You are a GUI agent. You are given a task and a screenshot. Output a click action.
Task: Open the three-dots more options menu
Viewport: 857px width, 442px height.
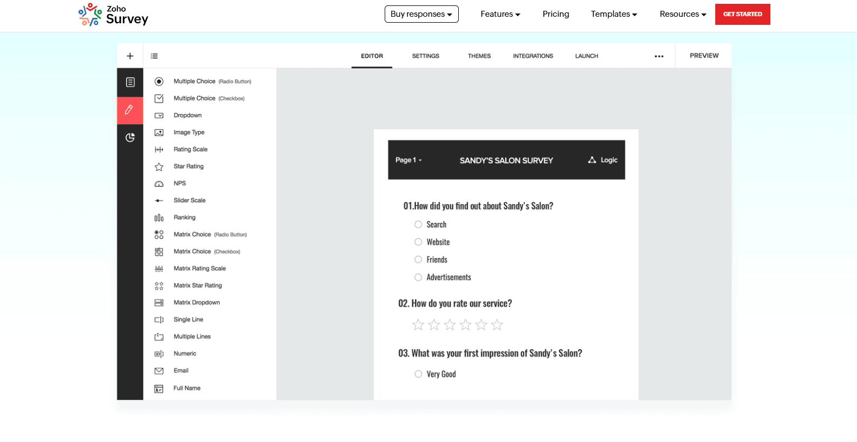tap(658, 56)
